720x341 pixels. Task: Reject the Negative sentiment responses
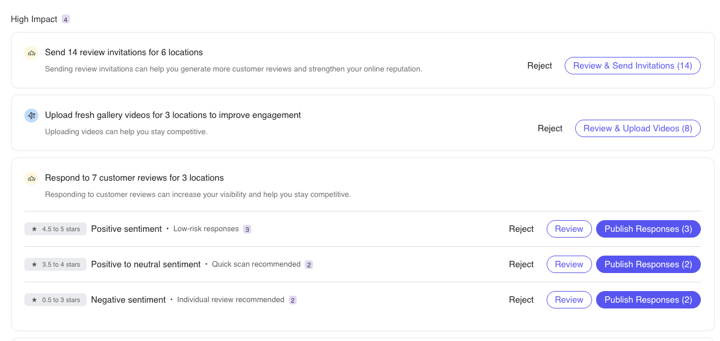click(521, 300)
